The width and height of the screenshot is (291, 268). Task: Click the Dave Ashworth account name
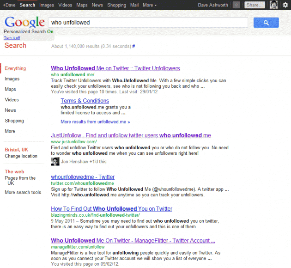(213, 5)
